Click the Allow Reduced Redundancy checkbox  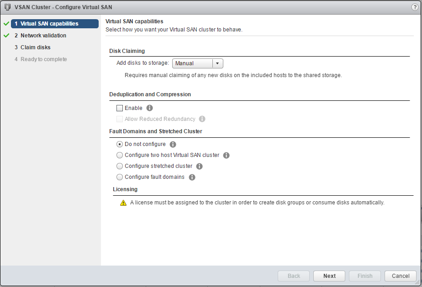click(120, 119)
